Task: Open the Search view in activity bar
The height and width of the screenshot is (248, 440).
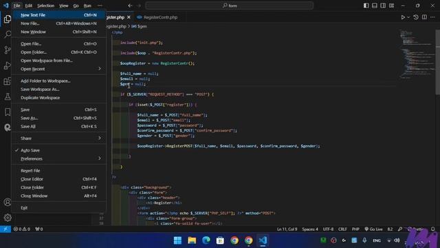Action: point(8,34)
